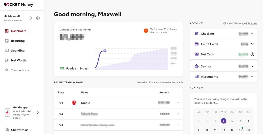Viewport: 263px width, 134px height.
Task: Go to the Recurring page
Action: [18, 41]
